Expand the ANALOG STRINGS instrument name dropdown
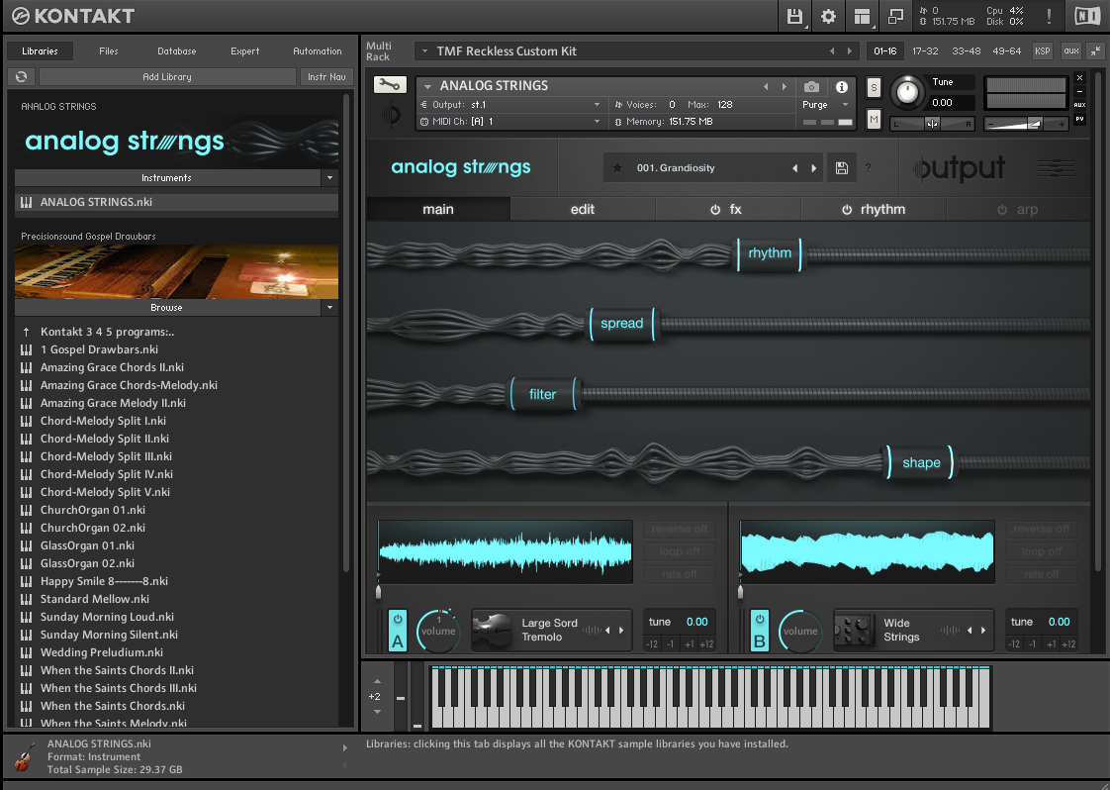The height and width of the screenshot is (790, 1110). [427, 86]
